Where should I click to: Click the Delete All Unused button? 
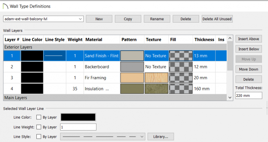[217, 19]
